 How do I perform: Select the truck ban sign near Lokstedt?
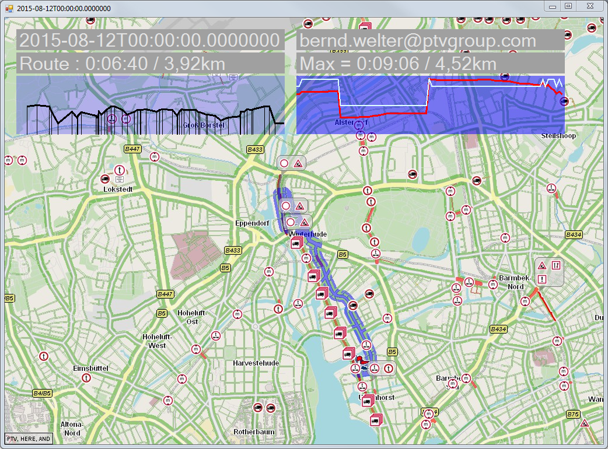point(105,178)
